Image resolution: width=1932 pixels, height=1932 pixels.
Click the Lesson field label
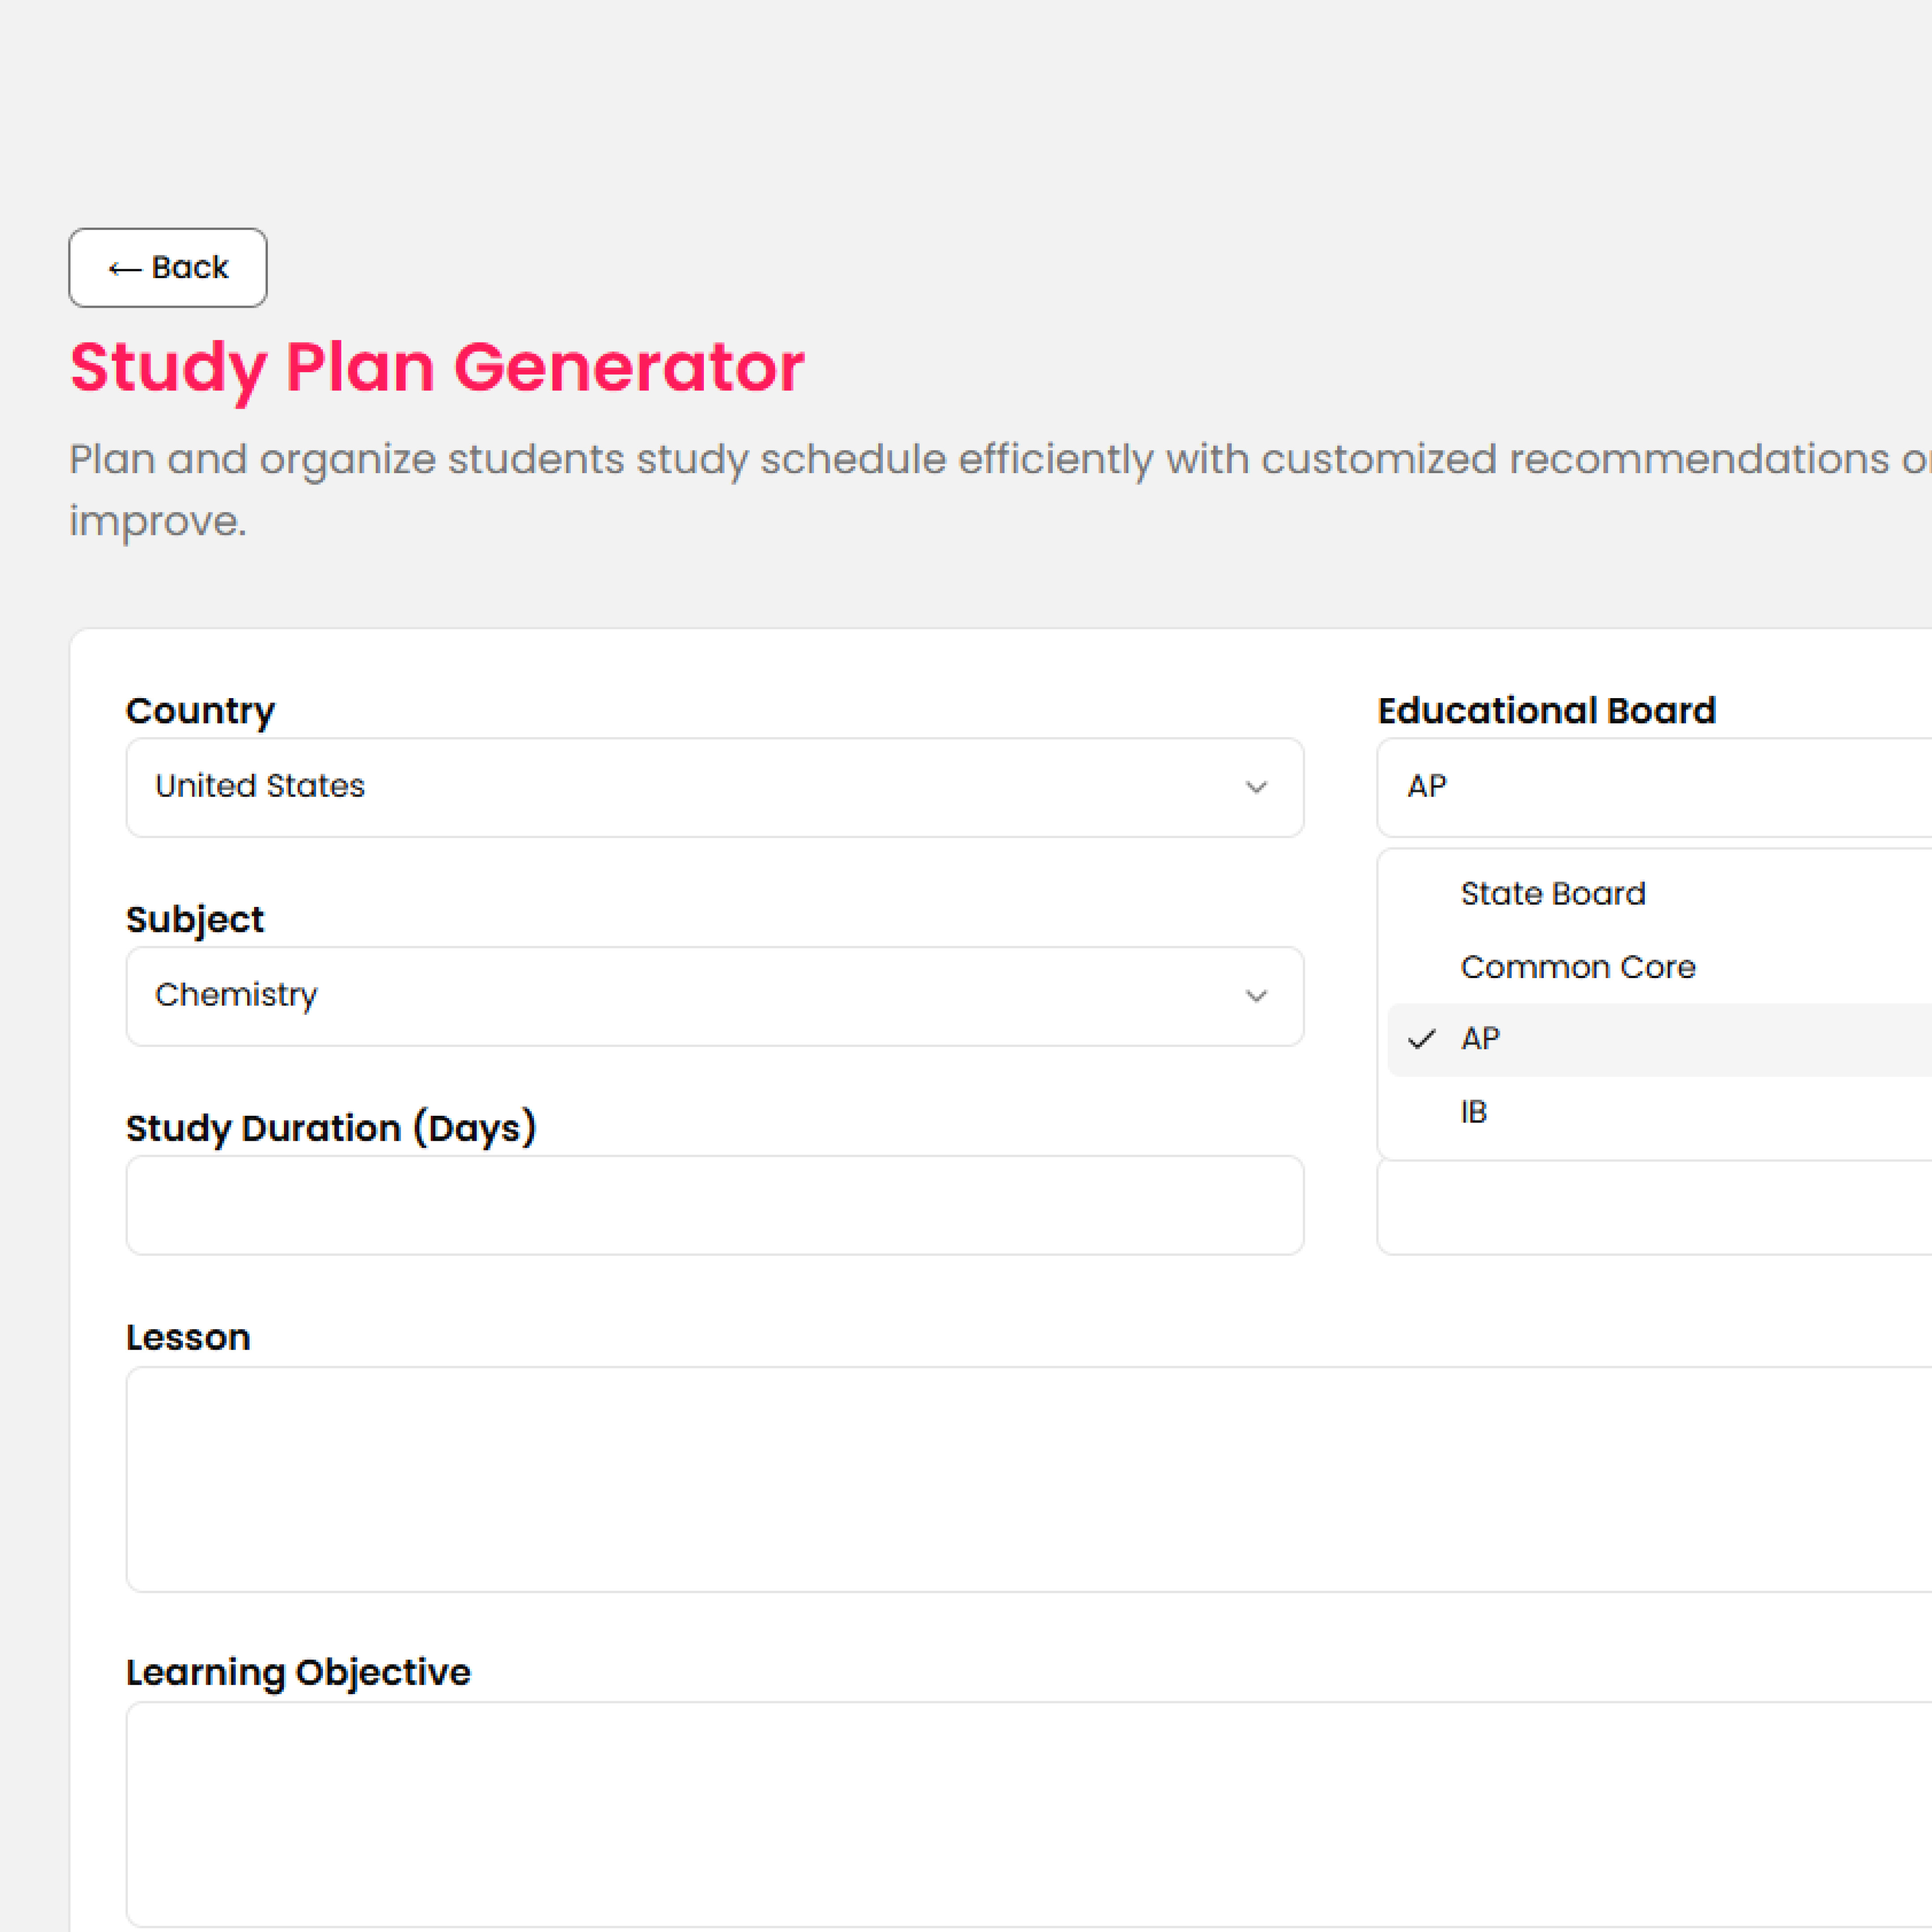[188, 1338]
